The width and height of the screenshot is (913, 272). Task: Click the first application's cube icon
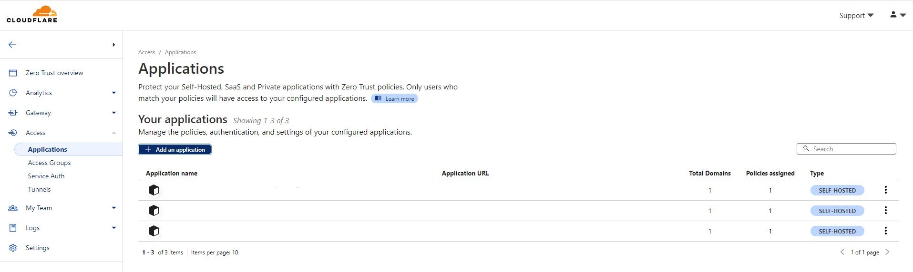tap(154, 190)
